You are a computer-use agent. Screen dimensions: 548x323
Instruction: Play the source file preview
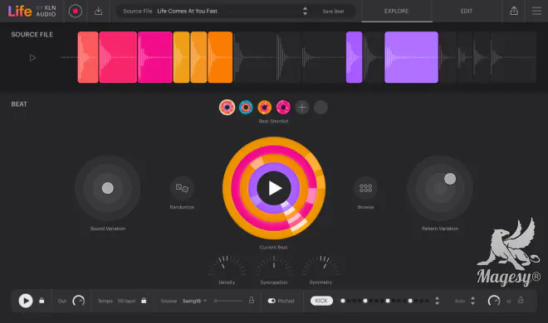click(32, 58)
